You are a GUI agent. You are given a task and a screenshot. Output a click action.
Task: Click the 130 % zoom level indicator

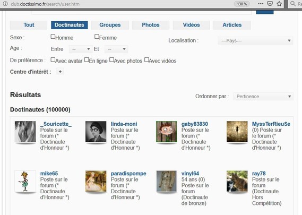242,4
